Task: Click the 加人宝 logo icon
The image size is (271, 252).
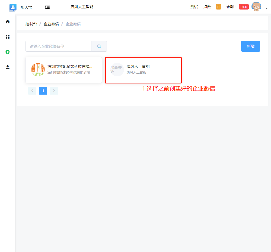Action: [13, 7]
